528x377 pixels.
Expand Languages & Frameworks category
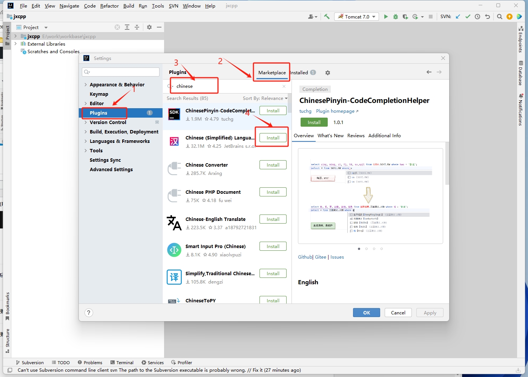pos(86,141)
